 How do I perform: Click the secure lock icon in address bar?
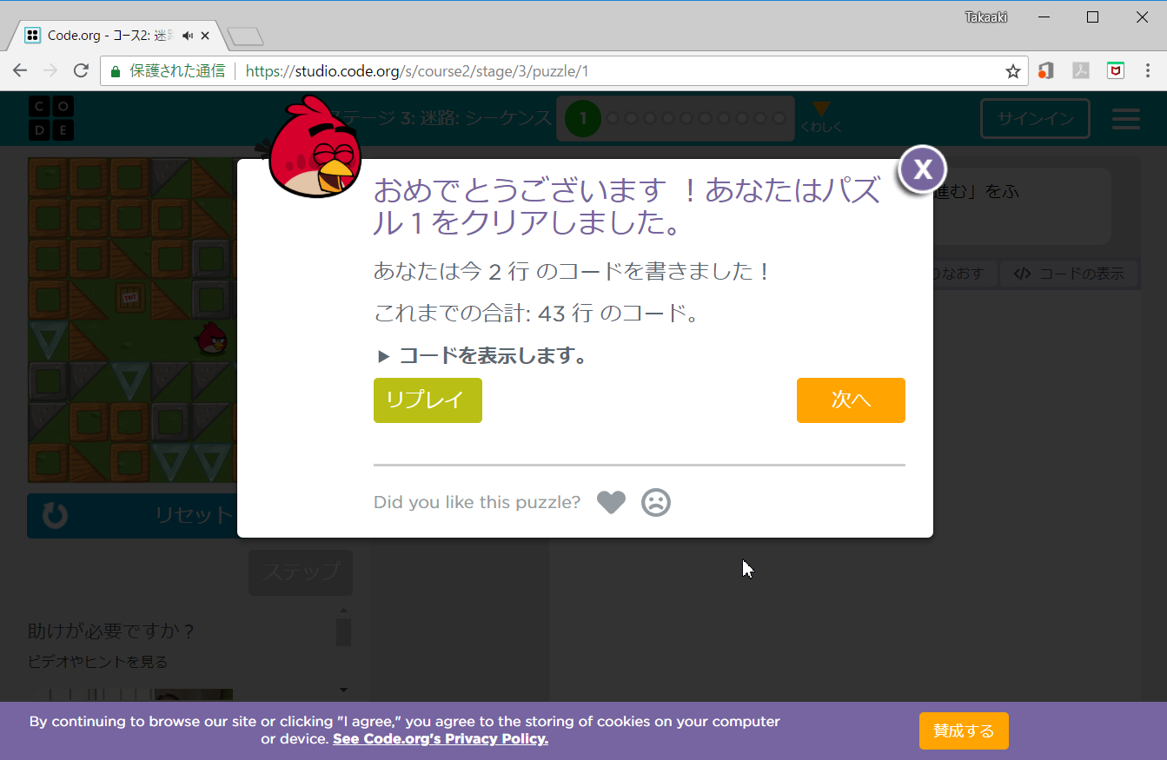tap(116, 71)
